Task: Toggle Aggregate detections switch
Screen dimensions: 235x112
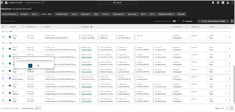Action: point(174,21)
